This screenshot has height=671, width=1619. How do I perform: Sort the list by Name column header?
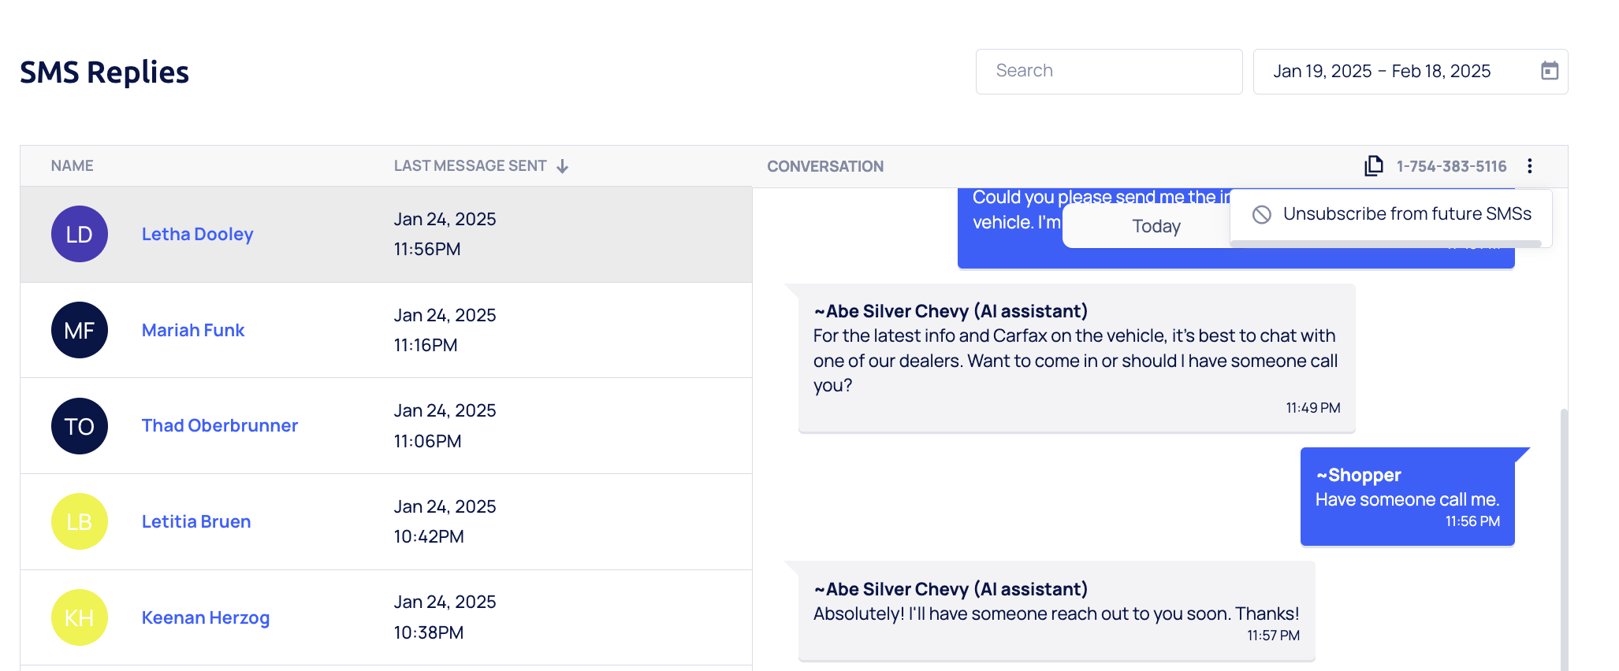click(72, 165)
